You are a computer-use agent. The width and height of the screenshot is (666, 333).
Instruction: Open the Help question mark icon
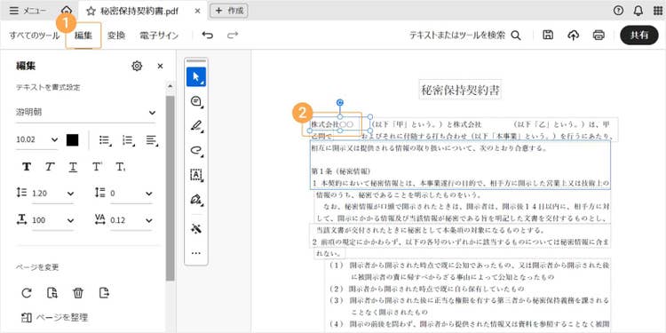coord(618,11)
